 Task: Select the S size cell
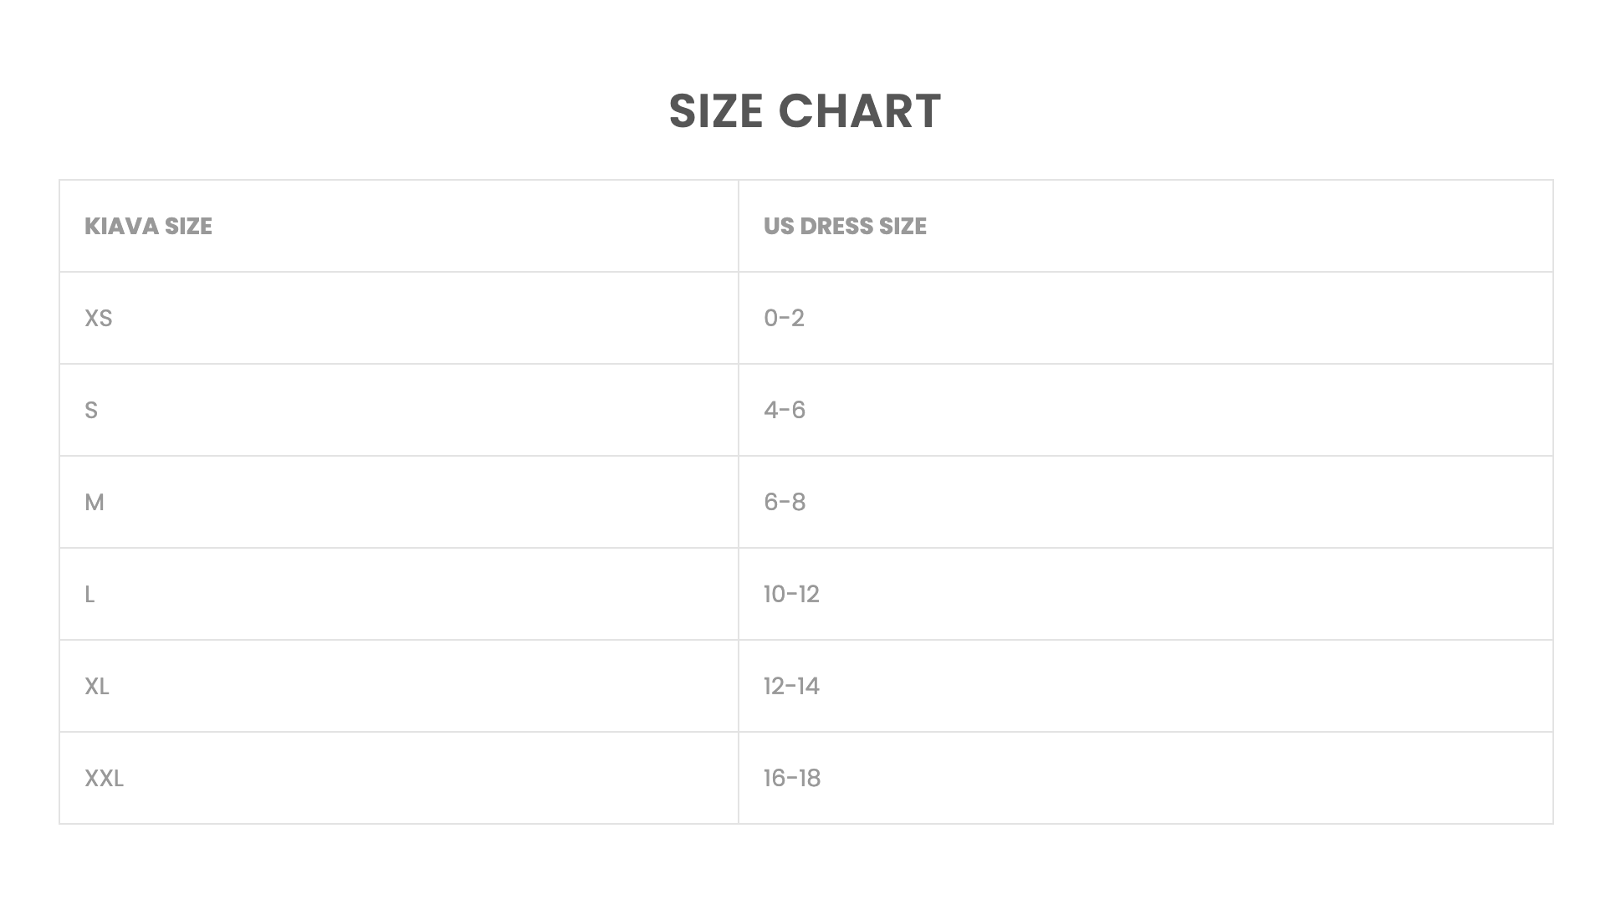(91, 410)
